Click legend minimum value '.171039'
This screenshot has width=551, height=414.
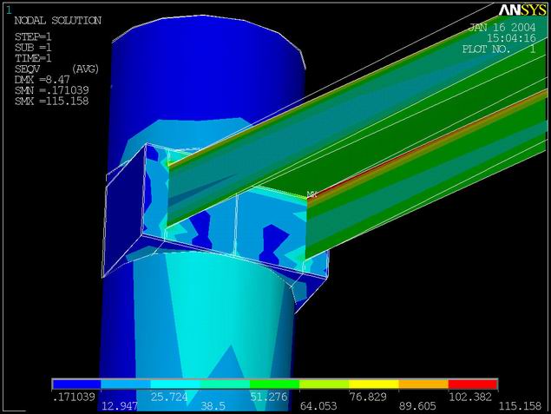pos(74,398)
